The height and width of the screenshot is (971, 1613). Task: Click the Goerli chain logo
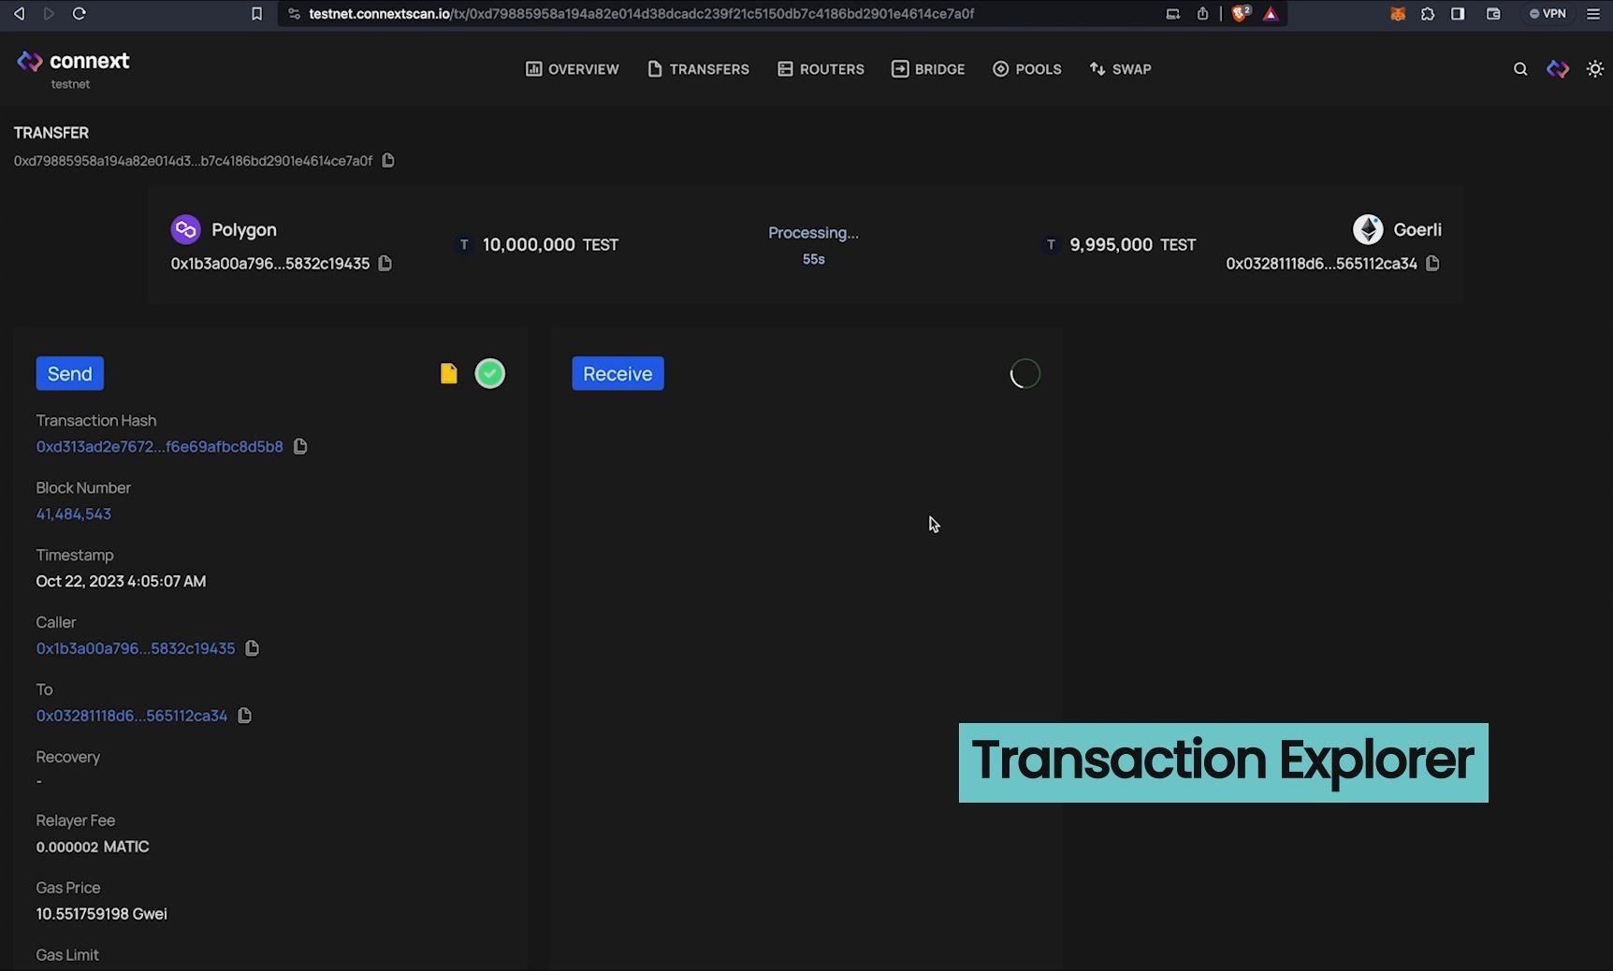(x=1368, y=229)
